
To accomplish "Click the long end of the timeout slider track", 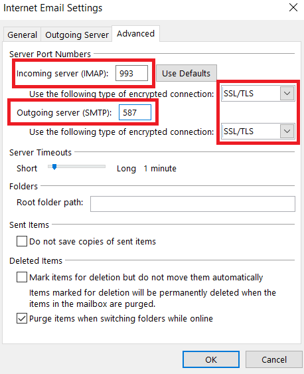I will (x=103, y=167).
